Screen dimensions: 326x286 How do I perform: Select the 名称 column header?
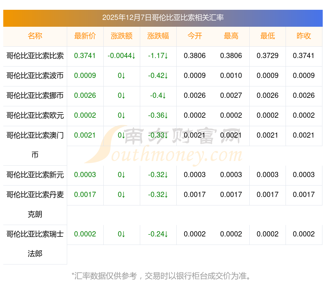pos(35,36)
